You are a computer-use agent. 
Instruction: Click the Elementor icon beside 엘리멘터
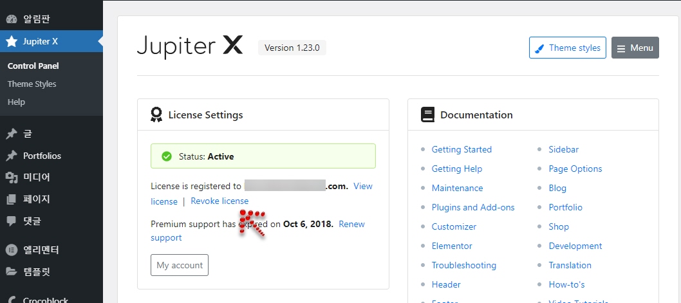[x=12, y=250]
